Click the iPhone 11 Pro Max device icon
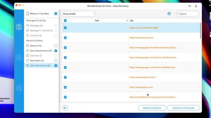The width and height of the screenshot is (211, 118). tap(27, 14)
